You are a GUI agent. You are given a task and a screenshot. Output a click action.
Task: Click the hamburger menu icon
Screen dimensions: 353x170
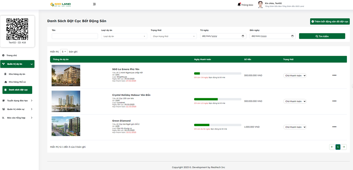coord(94,4)
